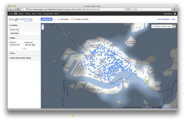Click the '367 hotels' count text
The width and height of the screenshot is (185, 121).
point(64,19)
